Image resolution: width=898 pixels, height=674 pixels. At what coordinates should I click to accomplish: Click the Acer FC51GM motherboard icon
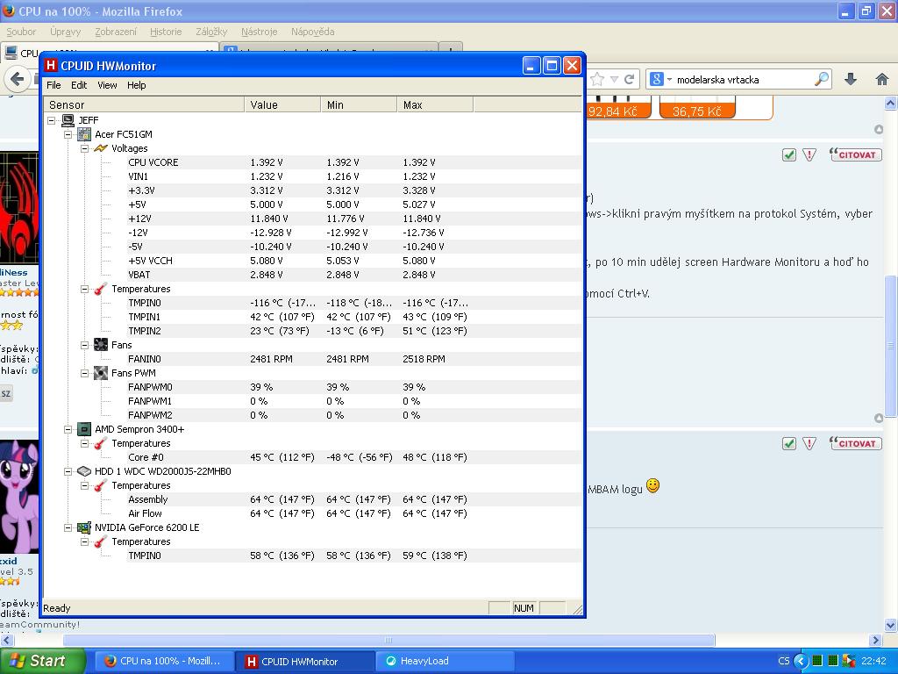click(x=84, y=134)
